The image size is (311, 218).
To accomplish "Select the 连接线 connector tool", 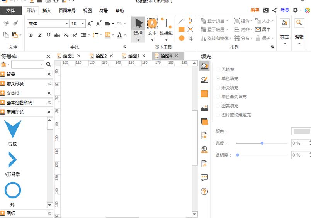I will (x=166, y=27).
